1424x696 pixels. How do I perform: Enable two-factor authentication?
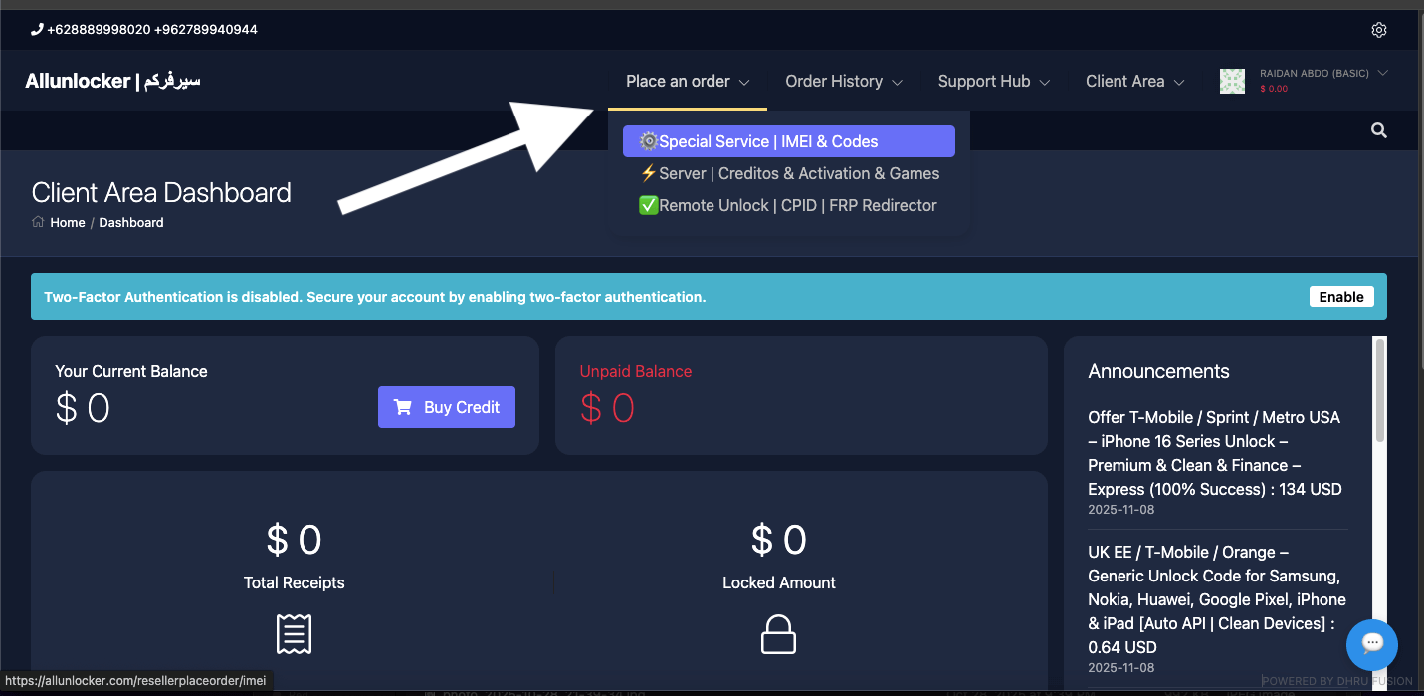[1340, 296]
